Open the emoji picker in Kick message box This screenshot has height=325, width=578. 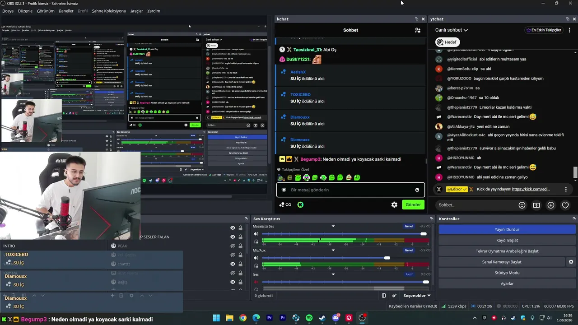click(x=417, y=190)
